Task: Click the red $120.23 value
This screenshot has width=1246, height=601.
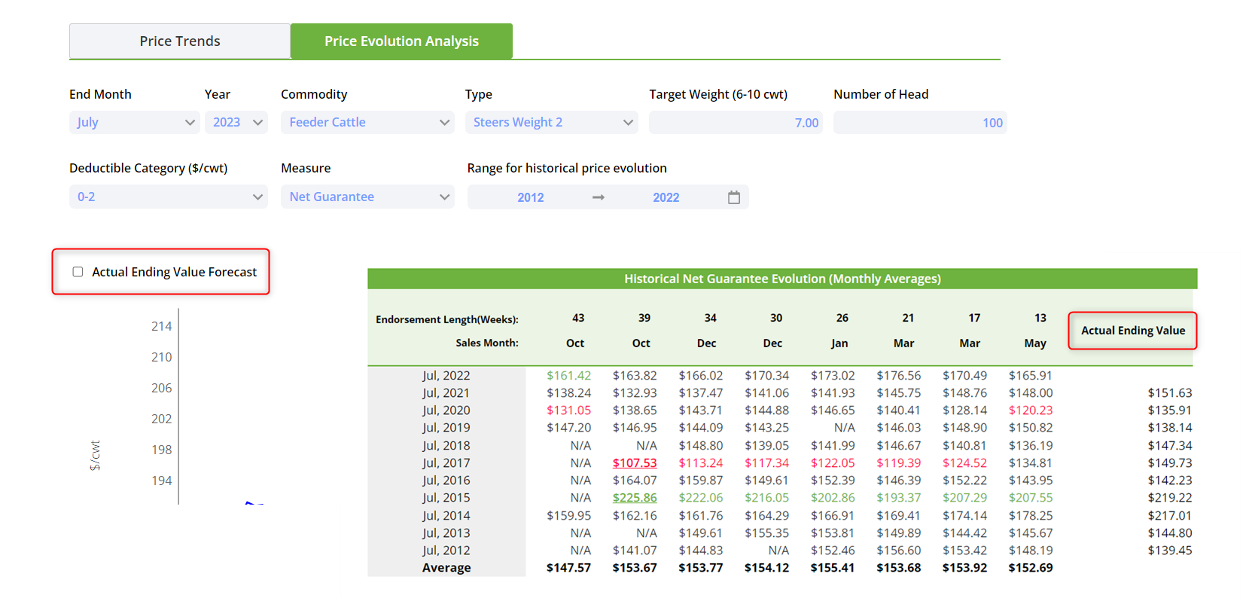Action: click(x=1031, y=410)
